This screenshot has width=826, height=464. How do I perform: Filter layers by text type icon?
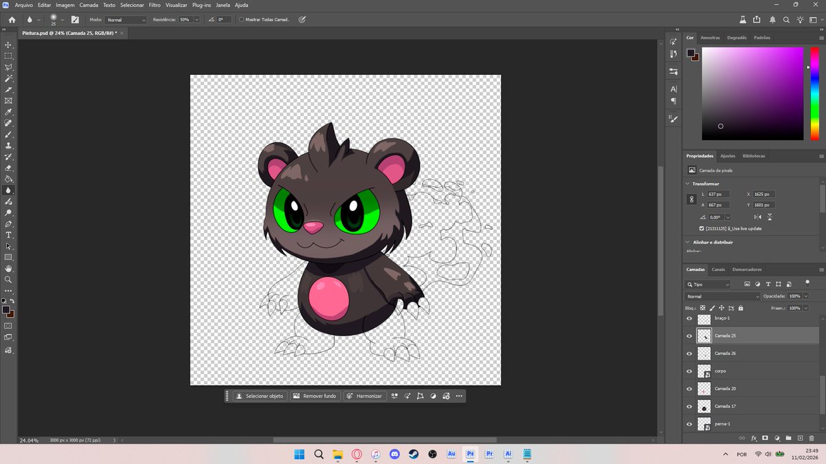768,284
